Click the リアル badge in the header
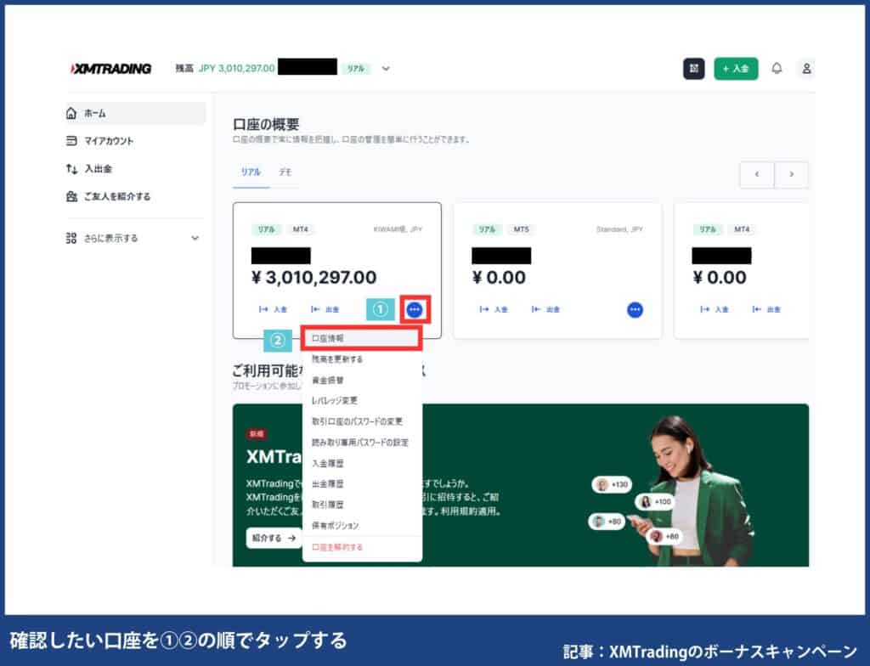This screenshot has width=870, height=666. click(x=356, y=69)
